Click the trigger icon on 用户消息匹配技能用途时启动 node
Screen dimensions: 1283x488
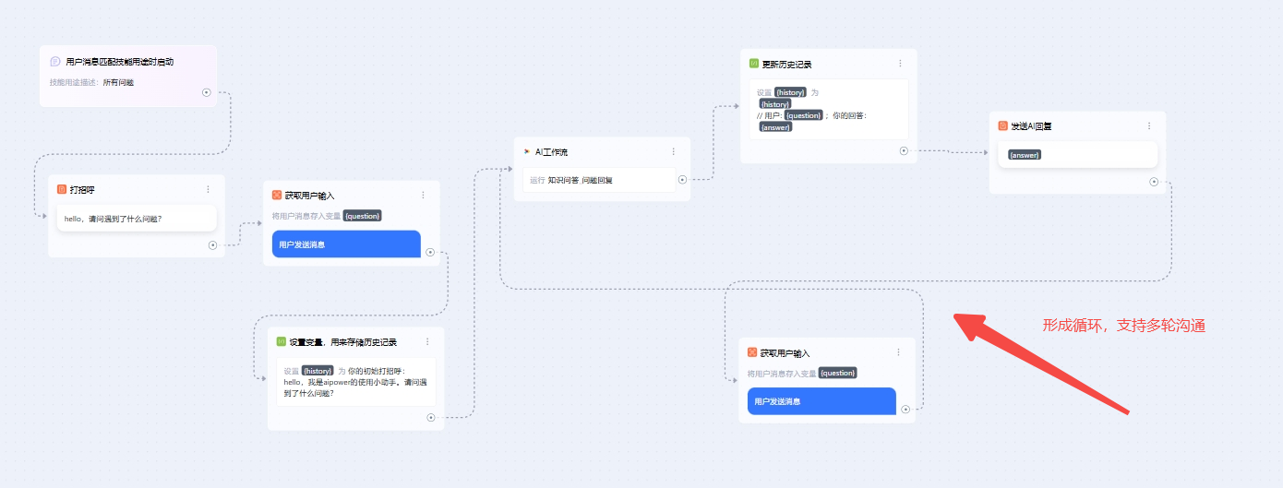click(x=55, y=62)
